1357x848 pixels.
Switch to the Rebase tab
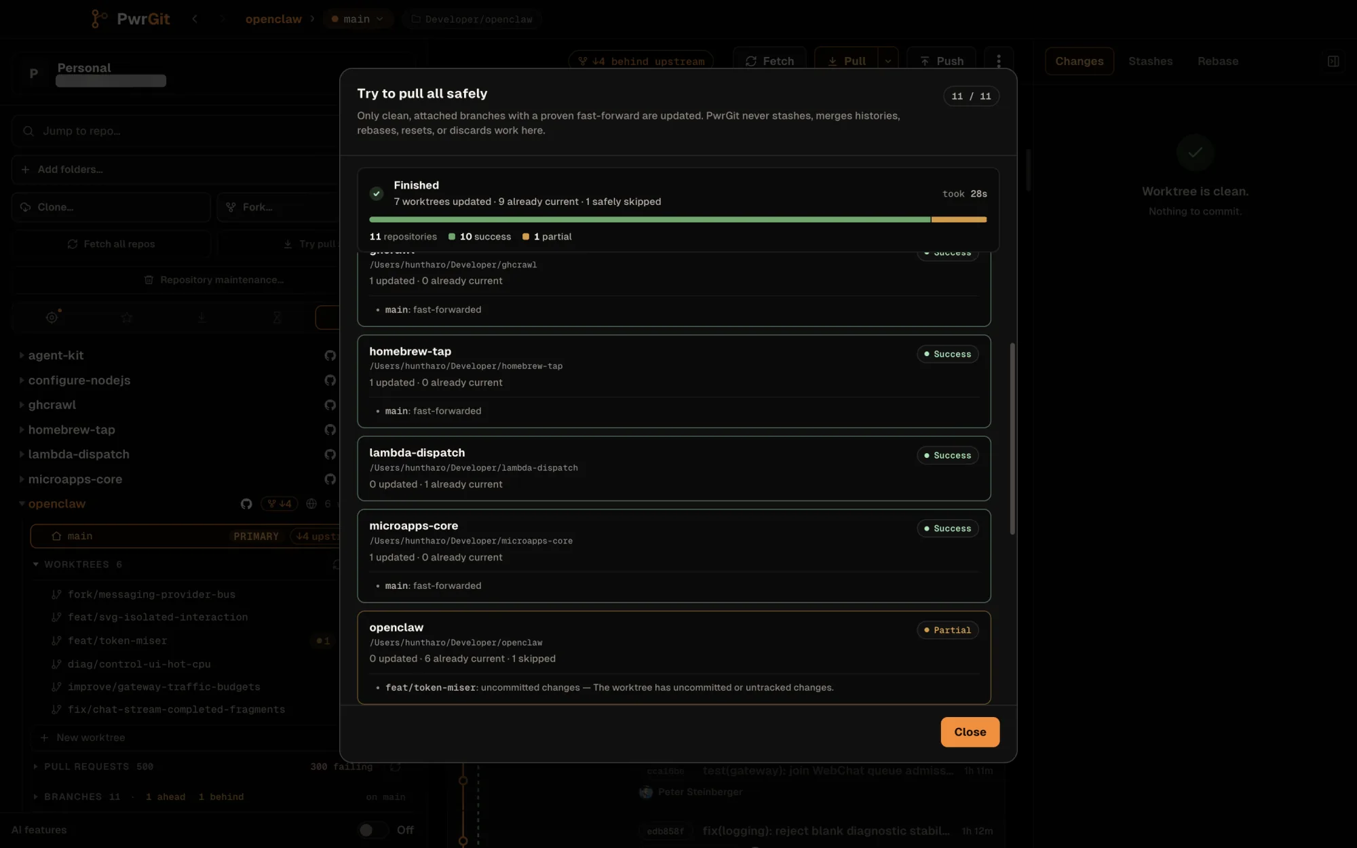[1217, 61]
